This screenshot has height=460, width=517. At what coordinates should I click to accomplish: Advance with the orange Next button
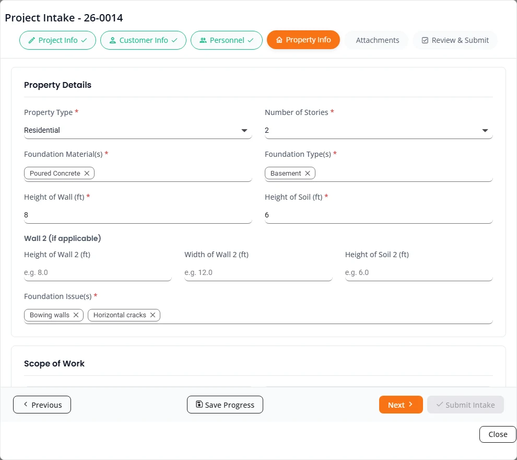click(401, 405)
